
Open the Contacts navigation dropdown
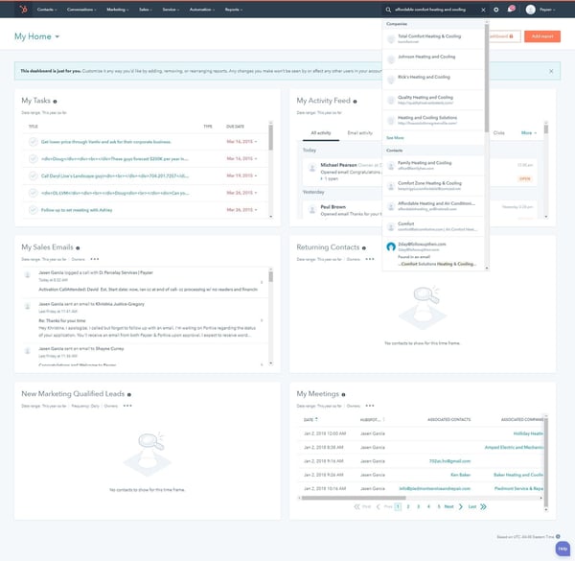[47, 10]
